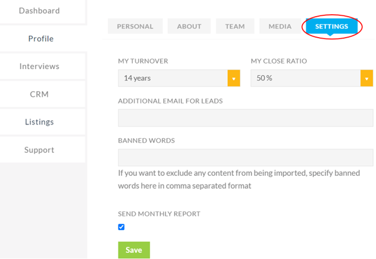Go to Profile in the sidebar

pos(43,39)
